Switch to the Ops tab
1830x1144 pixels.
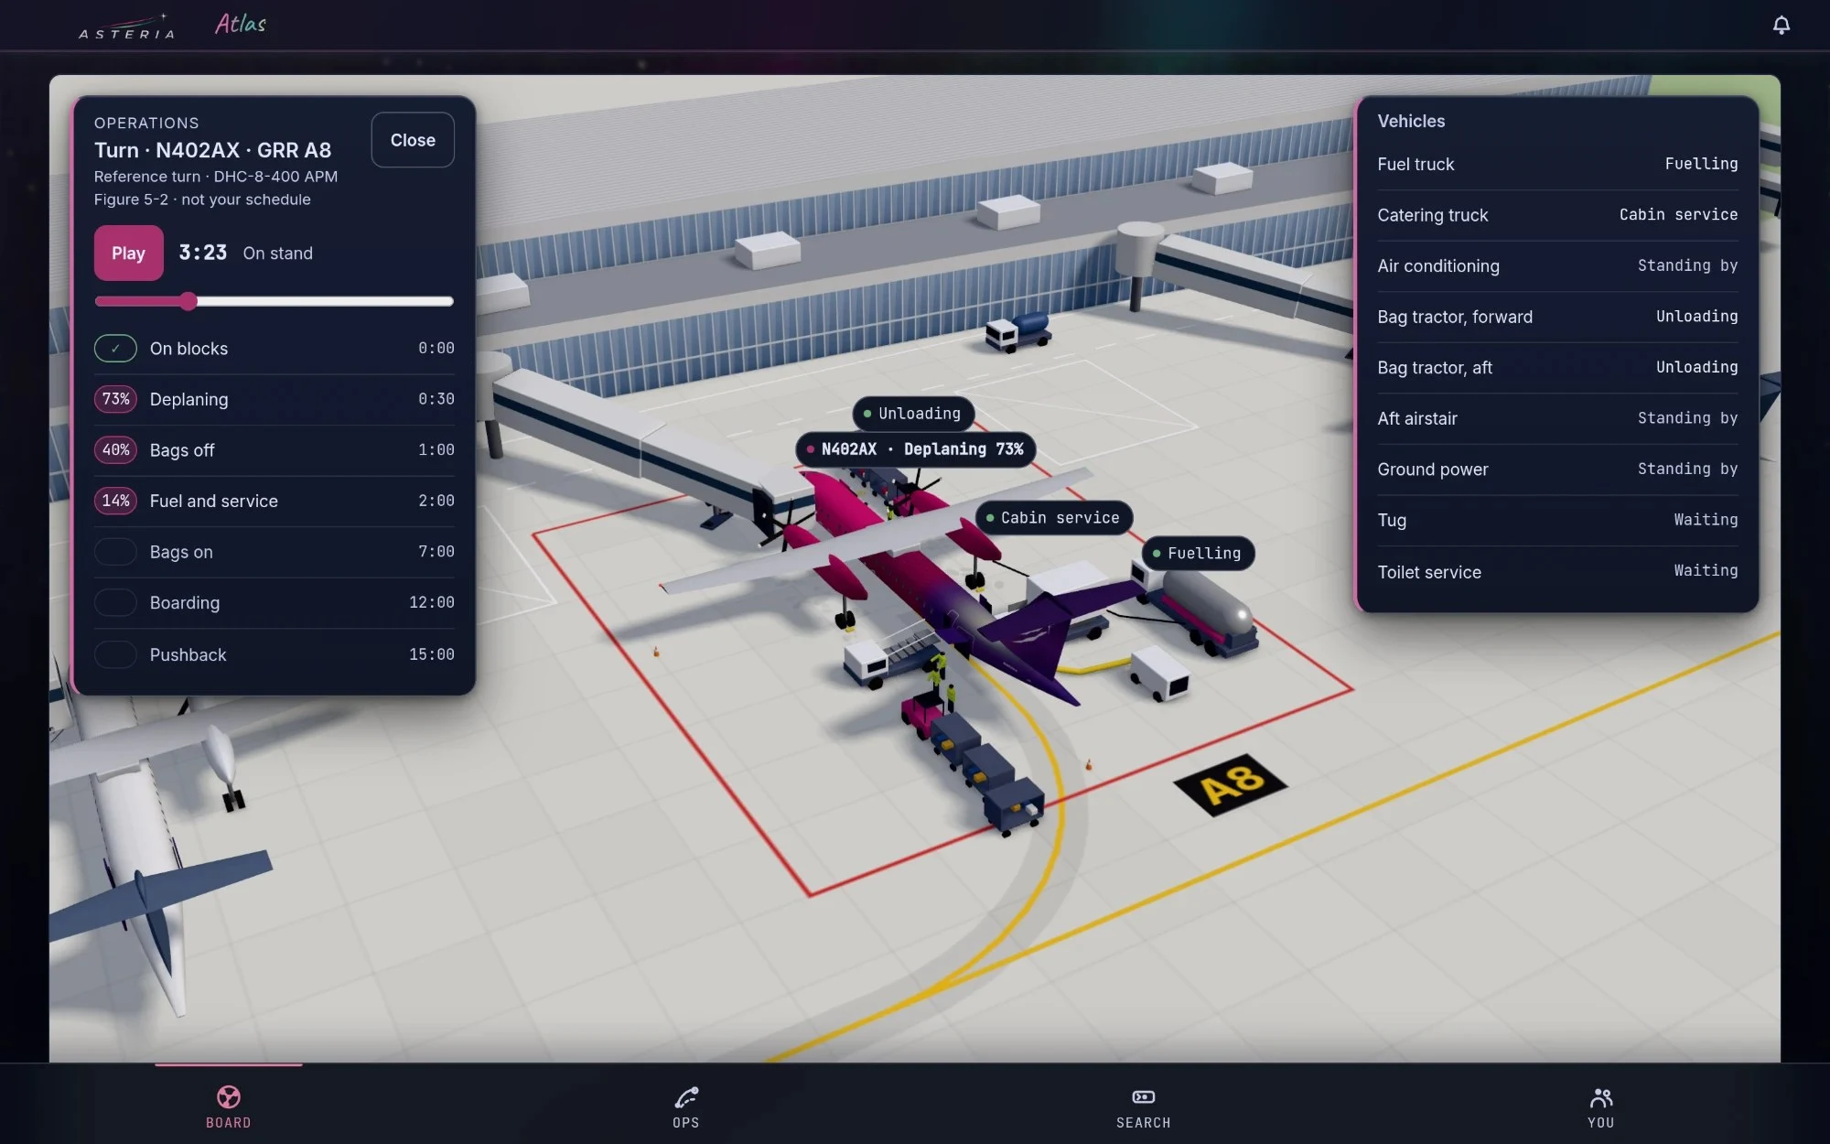pos(686,1106)
